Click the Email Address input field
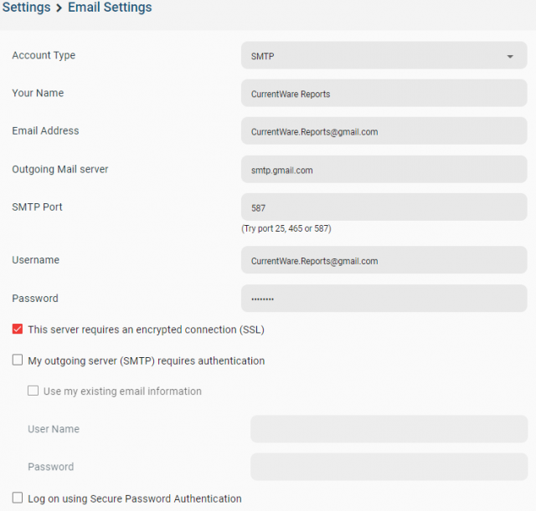This screenshot has width=536, height=511. [384, 130]
